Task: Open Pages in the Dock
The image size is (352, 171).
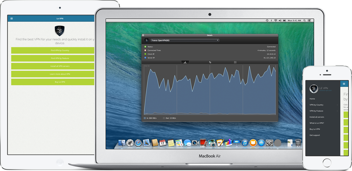Action: (220, 143)
